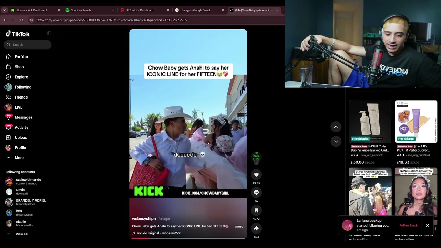This screenshot has height=248, width=441.
Task: Open the Messages icon with 99+ badge
Action: 8,117
